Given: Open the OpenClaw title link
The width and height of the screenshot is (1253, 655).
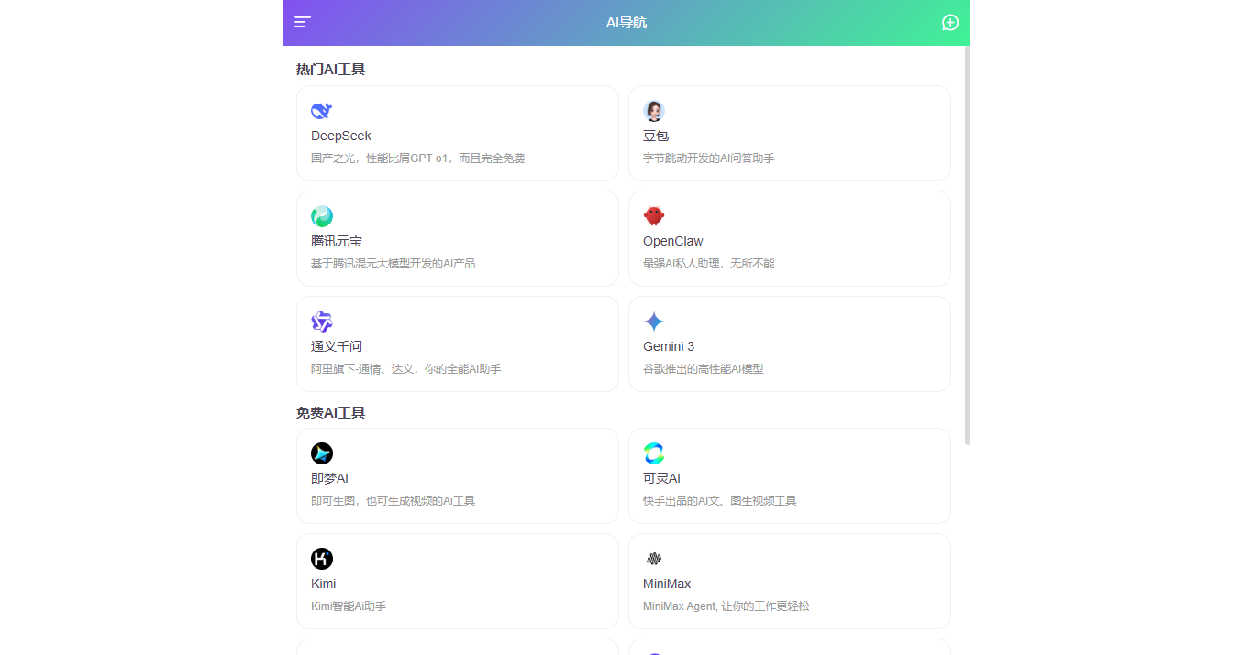Looking at the screenshot, I should click(x=673, y=241).
